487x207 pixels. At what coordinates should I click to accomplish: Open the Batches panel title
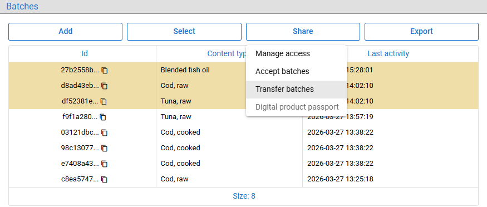click(22, 6)
